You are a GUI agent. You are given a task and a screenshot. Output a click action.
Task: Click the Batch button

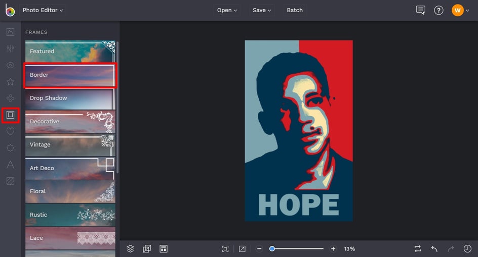point(295,10)
